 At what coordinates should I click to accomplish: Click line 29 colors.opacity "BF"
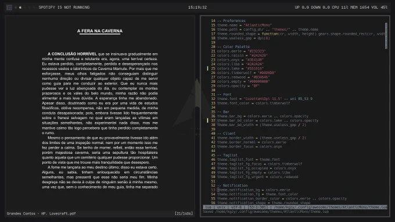click(238, 86)
